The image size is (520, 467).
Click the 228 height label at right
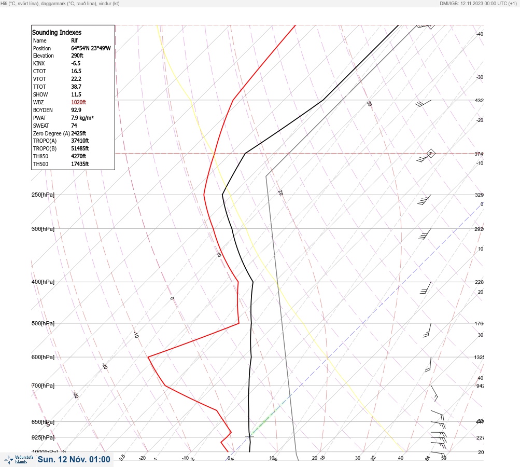coord(479,282)
